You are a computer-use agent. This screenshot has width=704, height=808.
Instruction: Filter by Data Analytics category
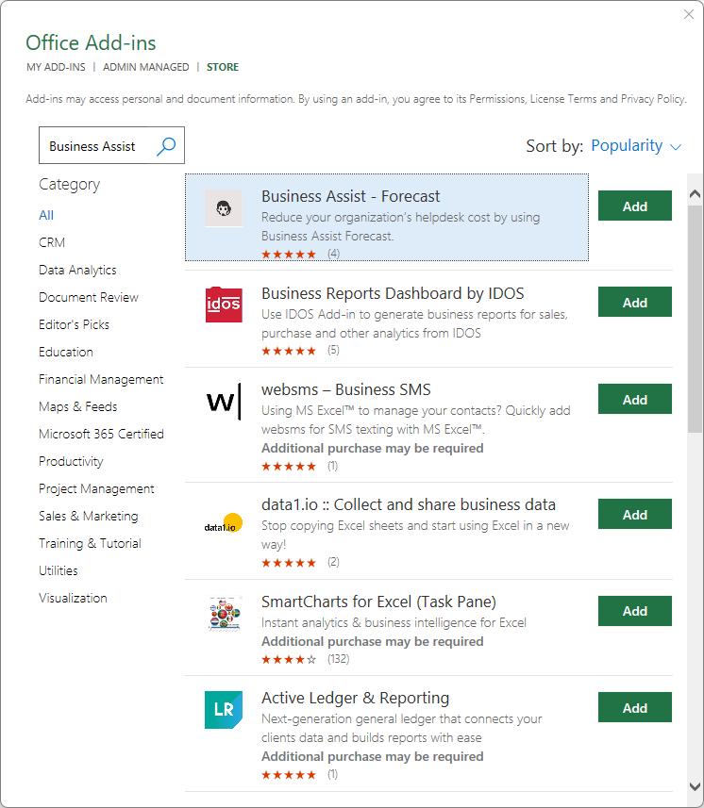(x=77, y=270)
